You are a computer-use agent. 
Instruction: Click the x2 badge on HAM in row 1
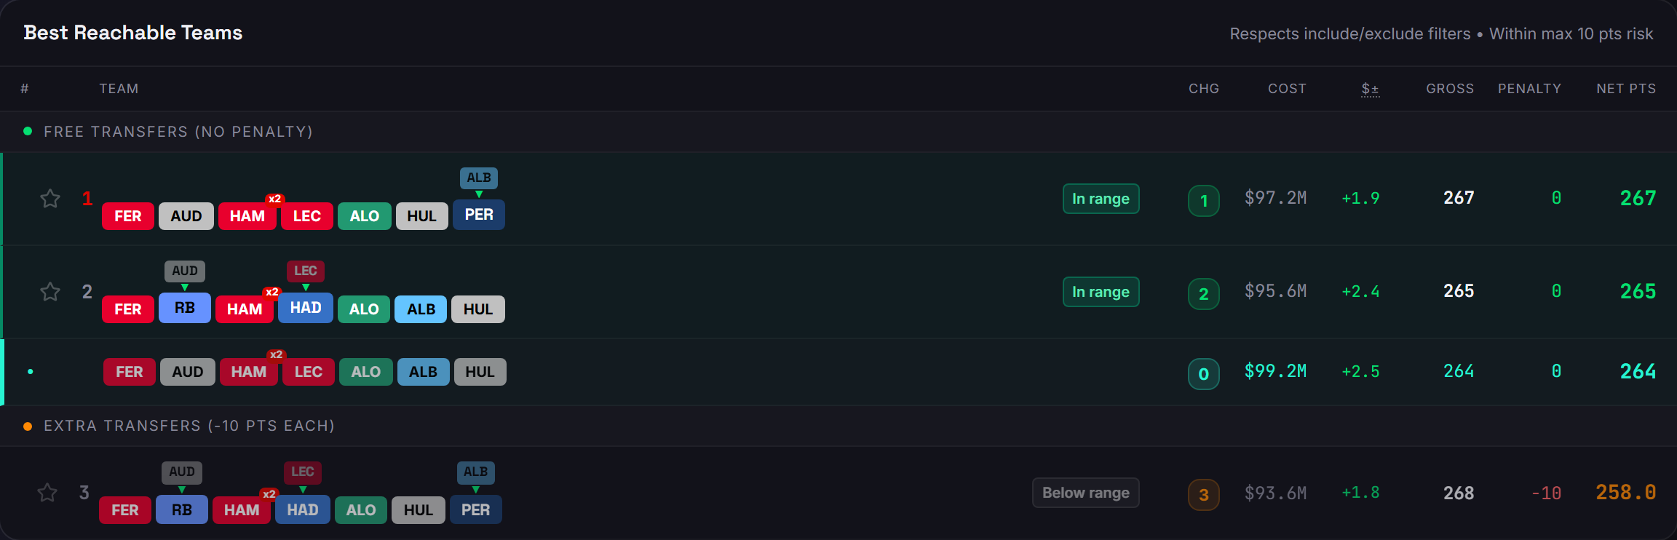pos(274,199)
